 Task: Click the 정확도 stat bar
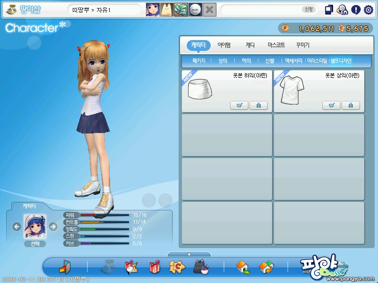coord(105,229)
